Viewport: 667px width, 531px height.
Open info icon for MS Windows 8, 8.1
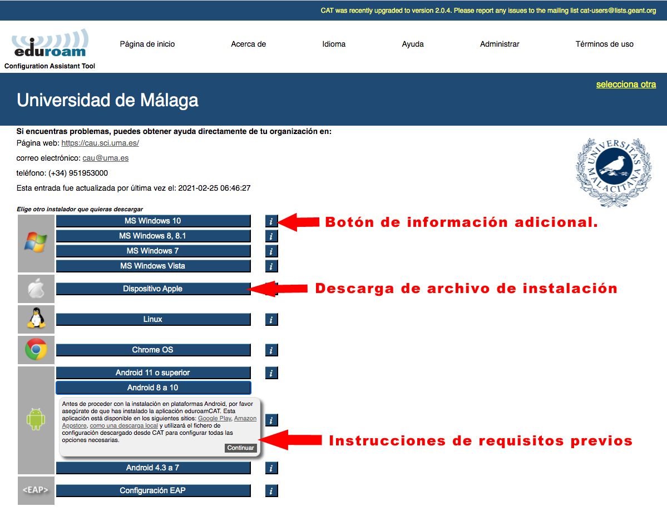271,236
